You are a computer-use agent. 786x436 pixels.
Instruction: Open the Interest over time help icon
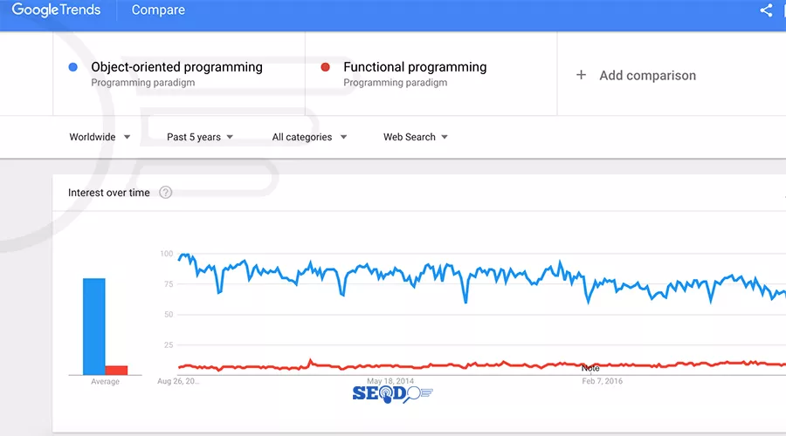click(x=165, y=193)
